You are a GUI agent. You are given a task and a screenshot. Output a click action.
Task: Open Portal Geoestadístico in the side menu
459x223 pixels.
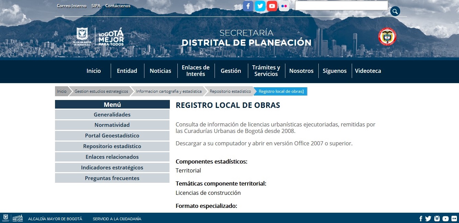(x=112, y=135)
